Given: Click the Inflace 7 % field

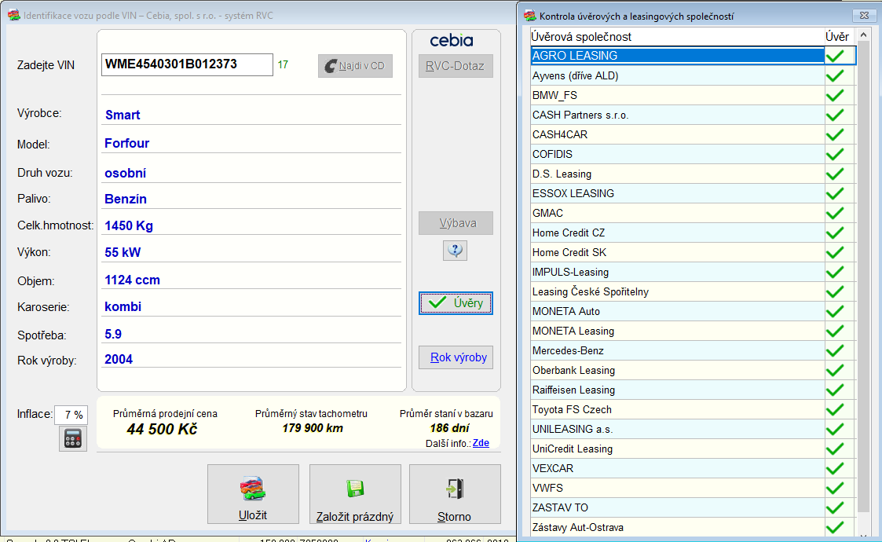Looking at the screenshot, I should (71, 415).
